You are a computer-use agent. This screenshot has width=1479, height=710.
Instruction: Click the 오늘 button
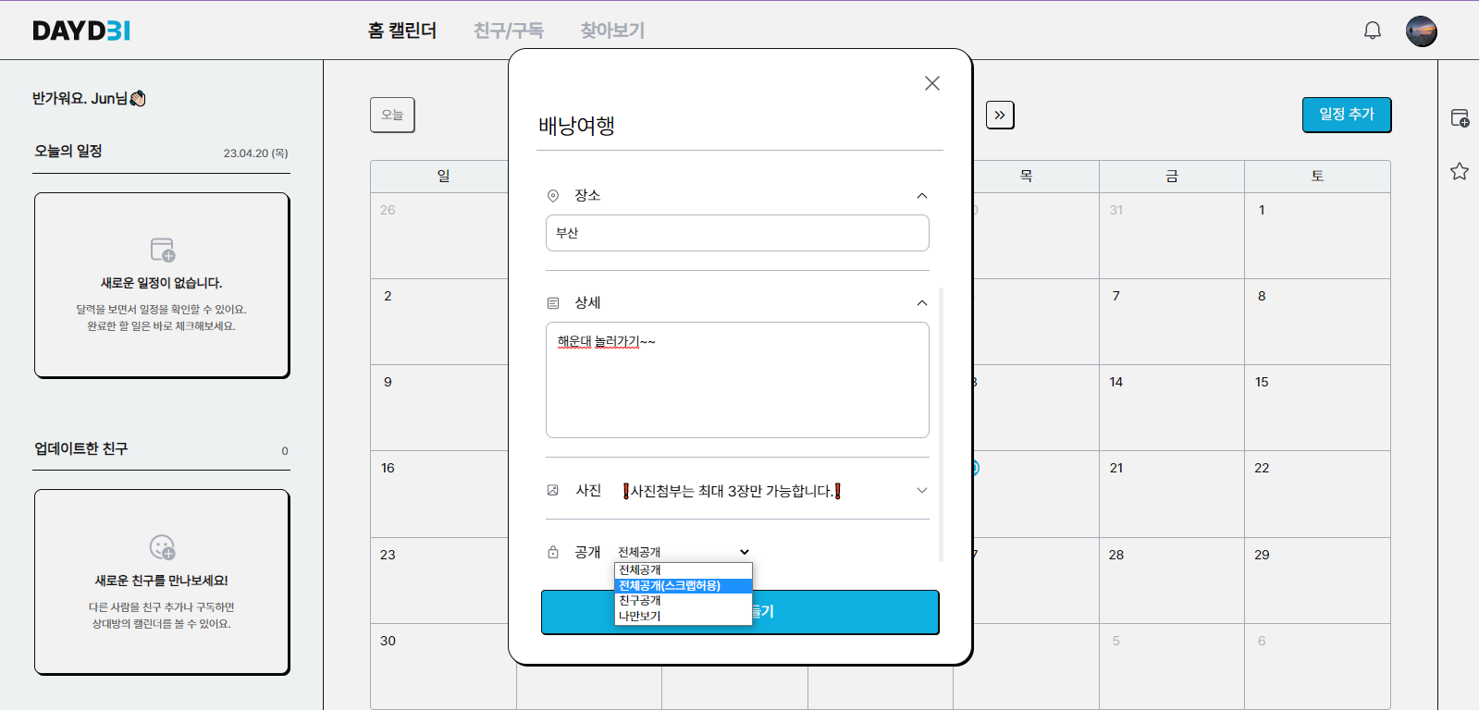tap(392, 115)
